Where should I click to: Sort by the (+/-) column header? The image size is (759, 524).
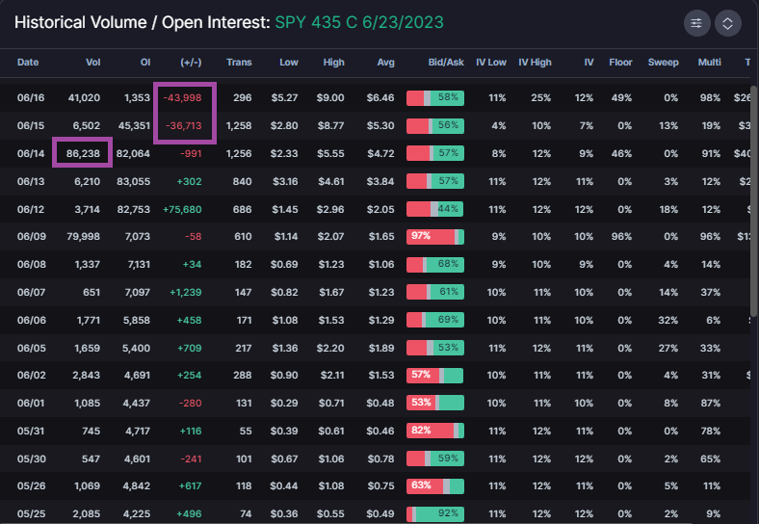[x=191, y=63]
